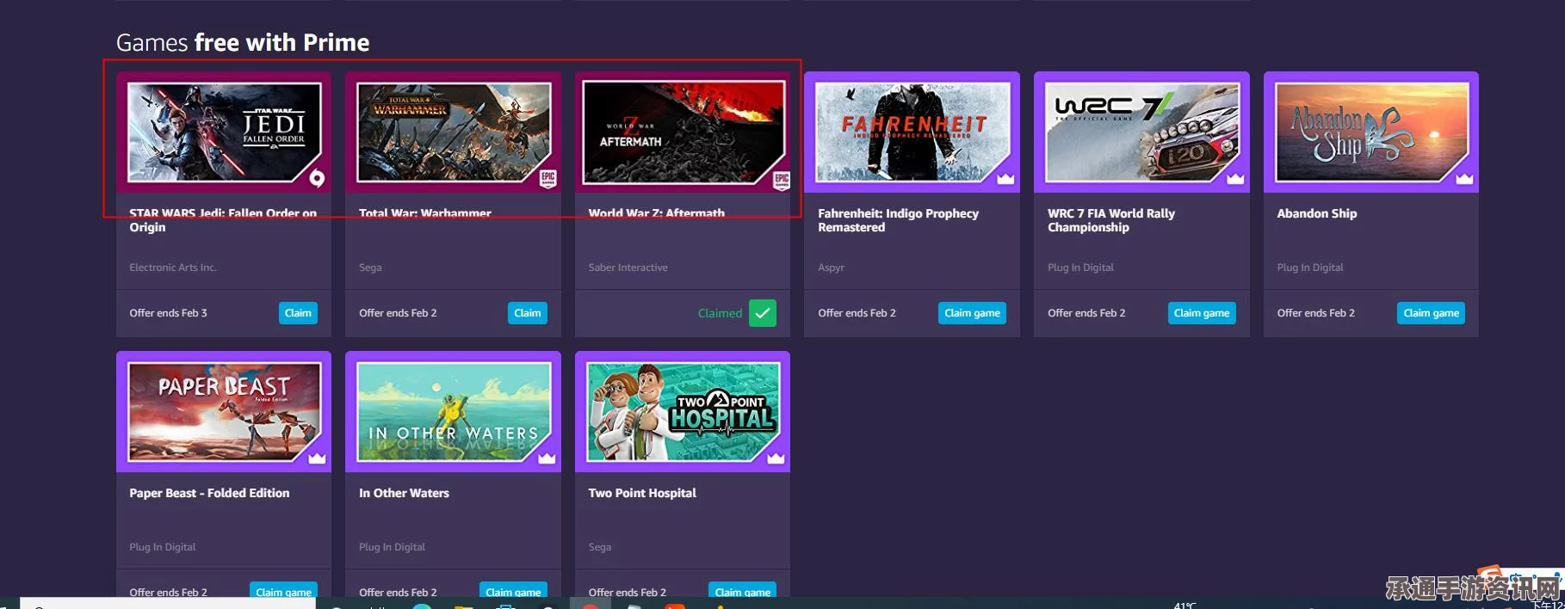Click Sega publisher under Total War: Warhammer

tap(370, 268)
